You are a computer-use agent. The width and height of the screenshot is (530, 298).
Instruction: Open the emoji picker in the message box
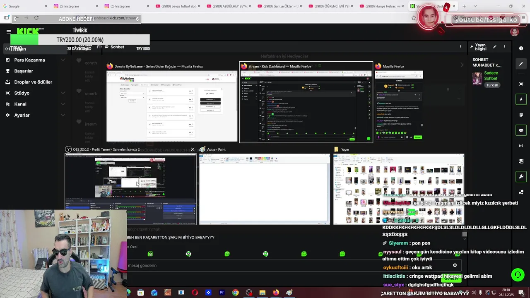click(x=455, y=265)
